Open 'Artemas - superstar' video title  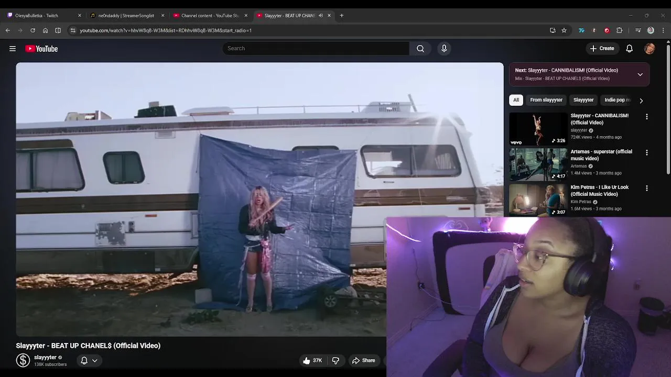click(x=601, y=155)
